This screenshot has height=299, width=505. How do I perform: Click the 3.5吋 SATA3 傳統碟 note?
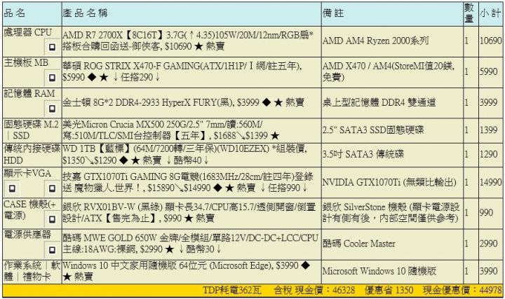coord(363,154)
